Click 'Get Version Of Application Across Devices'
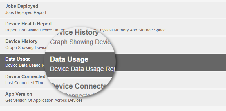Screen dimensions: 226x111 [x=44, y=100]
